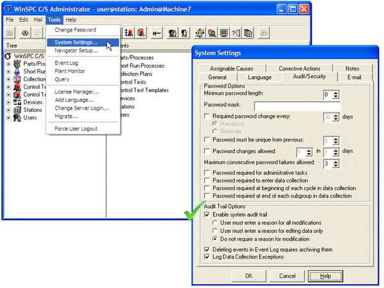Uncheck Log Data Collection Exceptions
The image size is (384, 288).
pyautogui.click(x=206, y=257)
